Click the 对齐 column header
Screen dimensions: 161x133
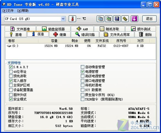coord(140,41)
